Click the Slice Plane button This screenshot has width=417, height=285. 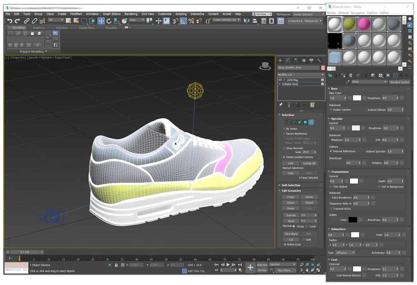291,234
